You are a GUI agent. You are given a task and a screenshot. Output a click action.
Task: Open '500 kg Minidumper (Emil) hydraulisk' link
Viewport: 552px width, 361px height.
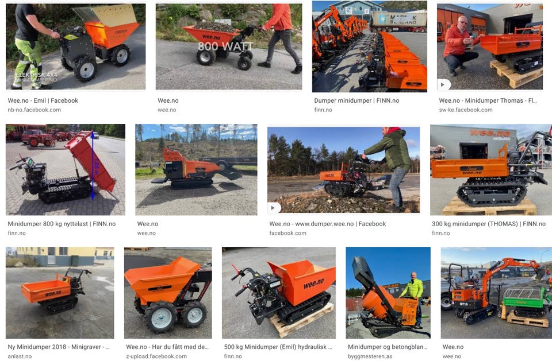tap(278, 347)
